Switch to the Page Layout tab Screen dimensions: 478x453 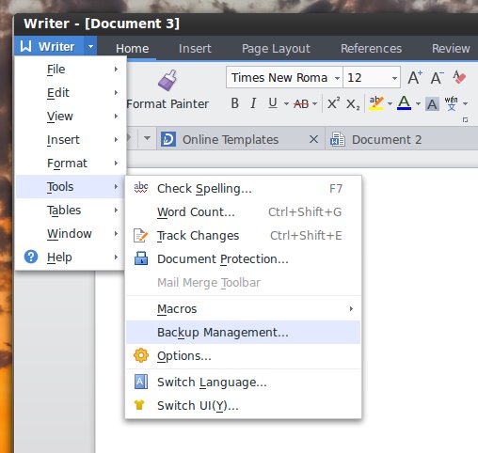tap(276, 49)
